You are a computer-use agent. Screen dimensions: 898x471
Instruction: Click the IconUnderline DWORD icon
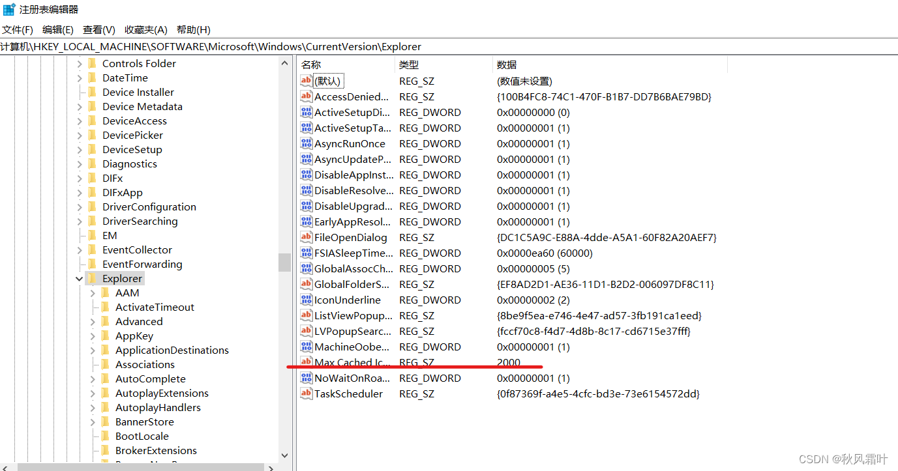click(306, 300)
